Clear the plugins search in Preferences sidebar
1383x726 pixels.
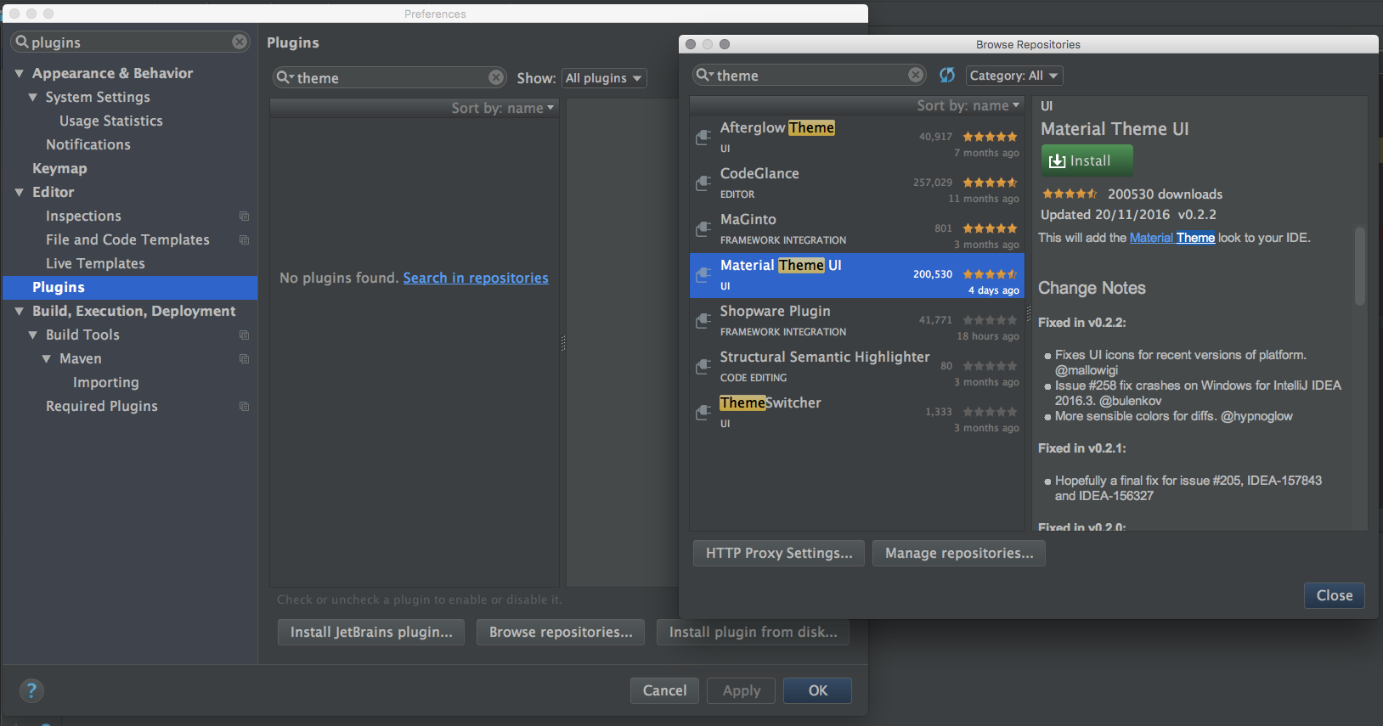click(x=240, y=42)
